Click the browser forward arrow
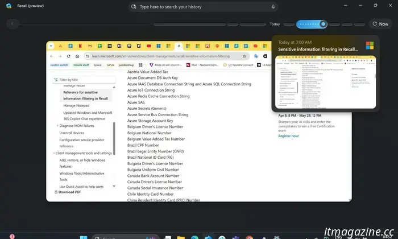The image size is (398, 239). pyautogui.click(x=60, y=56)
